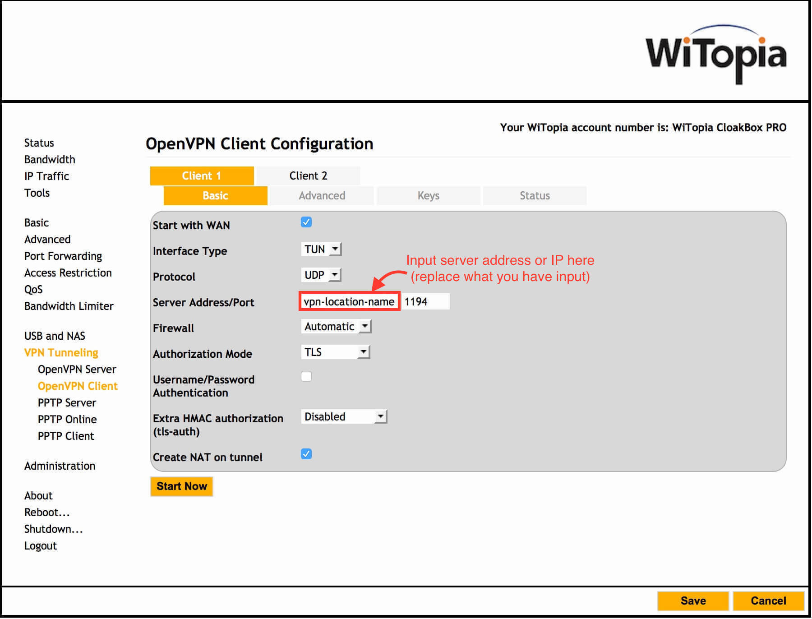Viewport: 812px width, 619px height.
Task: Open IP Traffic in the sidebar
Action: click(x=47, y=176)
